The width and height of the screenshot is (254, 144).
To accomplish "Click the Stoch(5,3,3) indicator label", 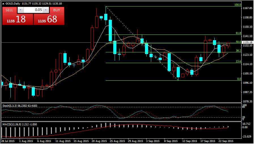I will pos(20,106).
